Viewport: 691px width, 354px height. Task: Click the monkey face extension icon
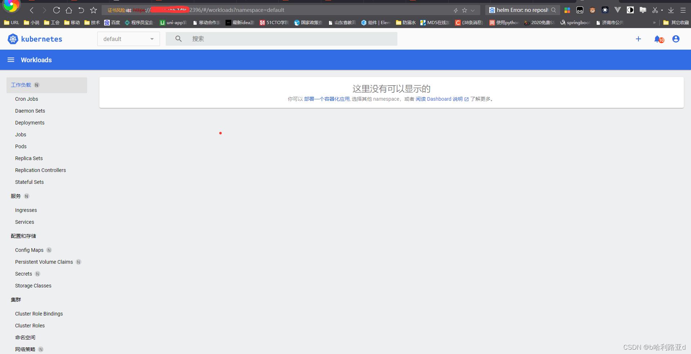(x=592, y=10)
